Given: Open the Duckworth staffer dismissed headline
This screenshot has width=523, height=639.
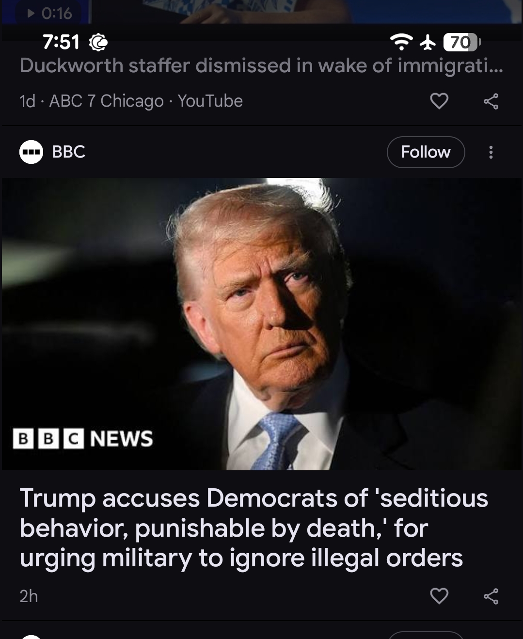Looking at the screenshot, I should coord(261,65).
